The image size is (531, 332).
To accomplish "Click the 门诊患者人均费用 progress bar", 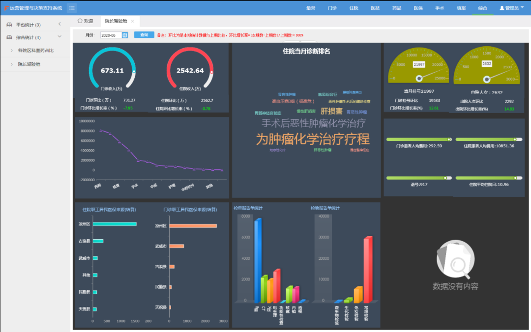I will coord(419,139).
